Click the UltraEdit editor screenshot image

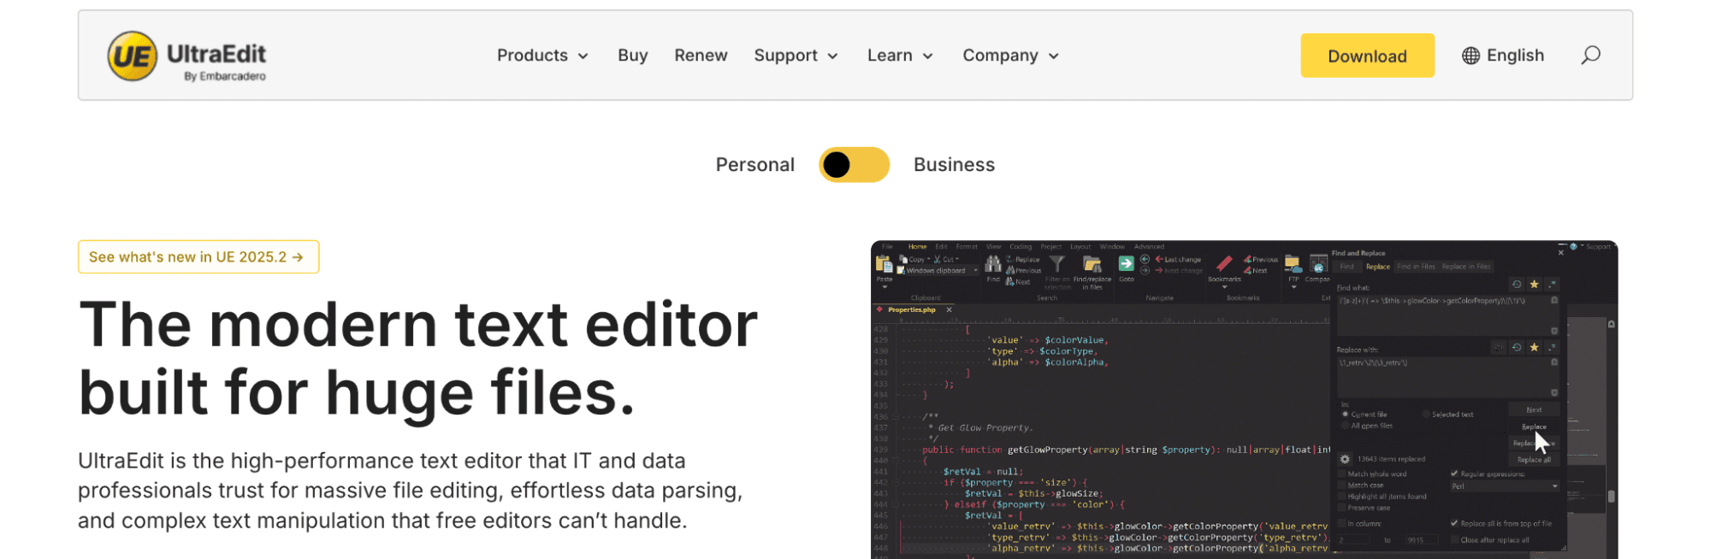[x=1244, y=400]
